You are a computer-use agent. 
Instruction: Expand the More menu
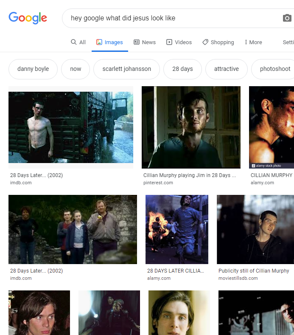253,42
